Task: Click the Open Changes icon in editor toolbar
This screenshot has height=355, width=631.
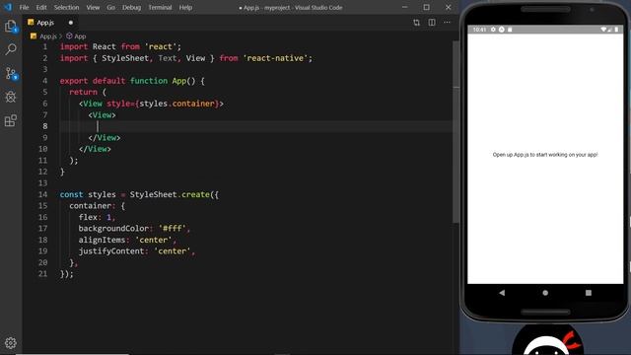Action: 416,23
